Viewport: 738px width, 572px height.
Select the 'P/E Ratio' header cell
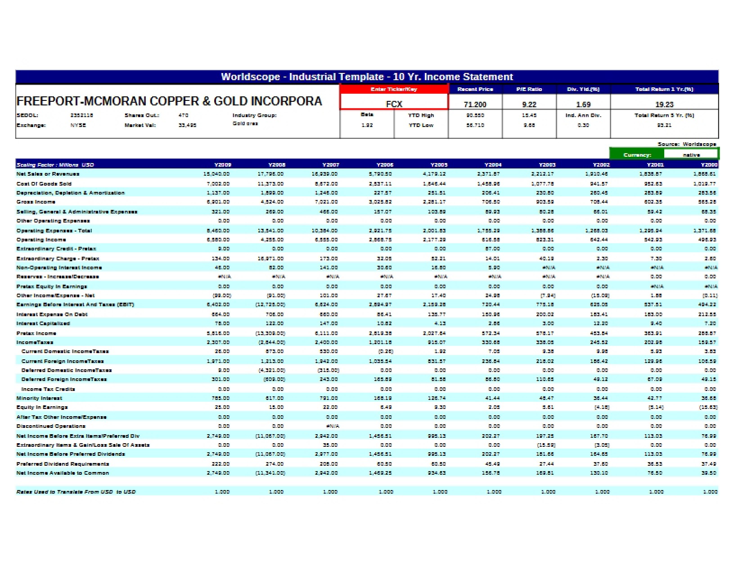coord(529,89)
